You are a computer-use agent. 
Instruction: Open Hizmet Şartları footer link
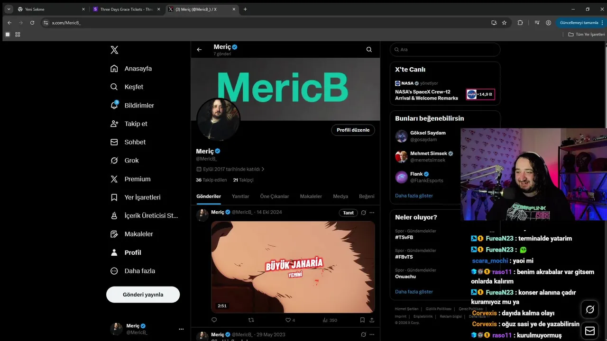point(406,309)
